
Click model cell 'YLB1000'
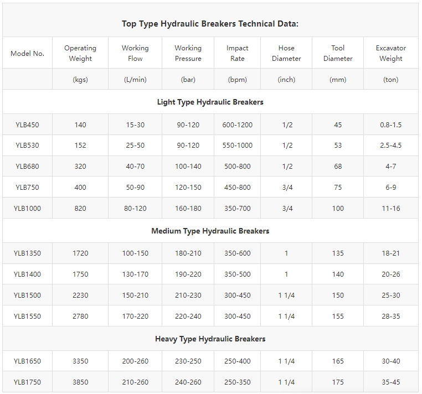[27, 208]
